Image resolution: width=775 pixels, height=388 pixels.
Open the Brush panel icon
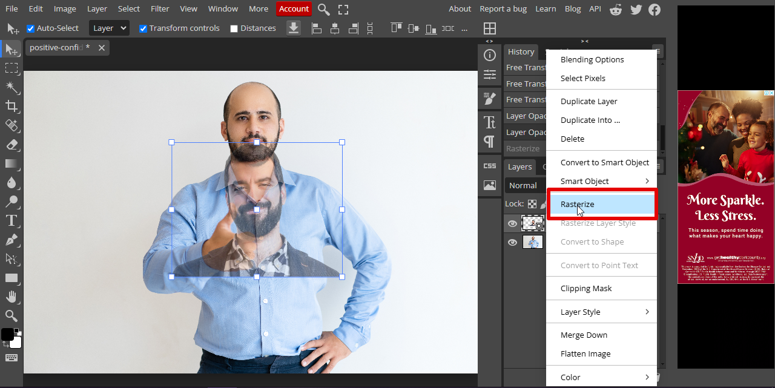[x=490, y=99]
